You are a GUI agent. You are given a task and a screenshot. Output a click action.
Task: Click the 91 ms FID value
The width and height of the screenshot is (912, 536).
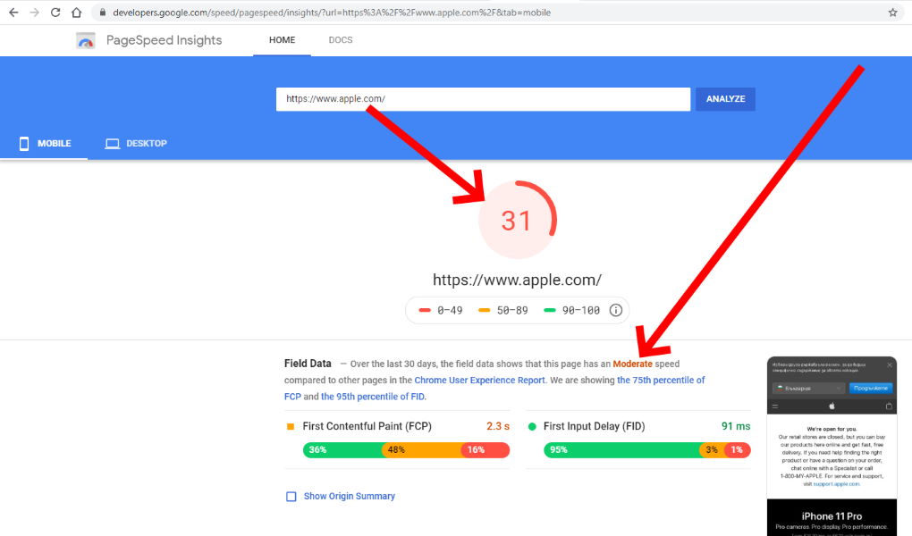(x=736, y=426)
